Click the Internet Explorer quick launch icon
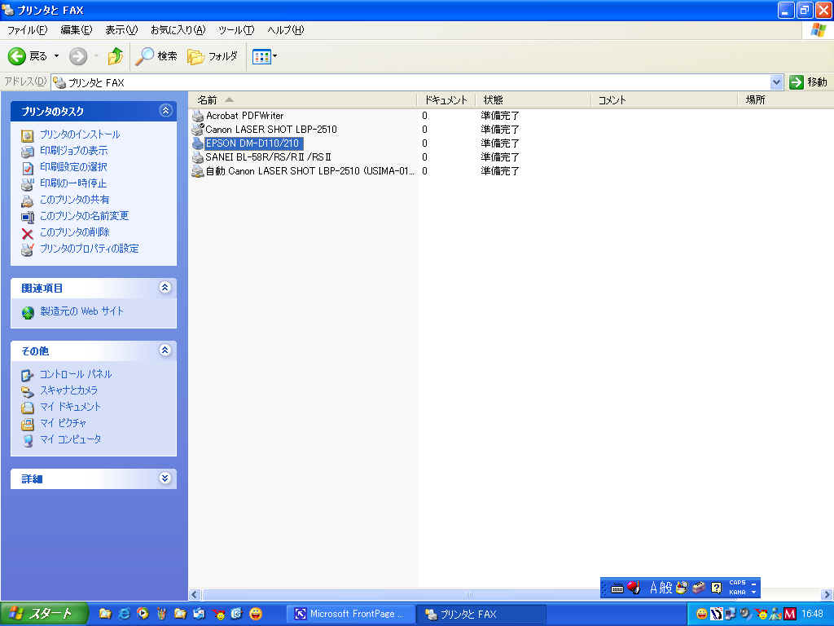Viewport: 834px width, 626px height. point(124,614)
